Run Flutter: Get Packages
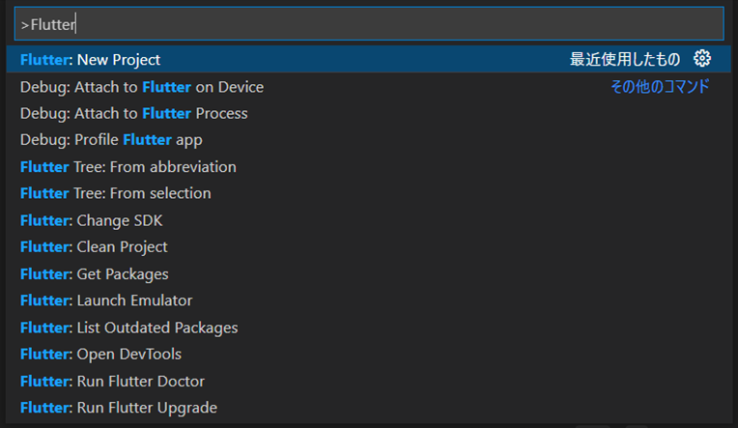Image resolution: width=738 pixels, height=428 pixels. 94,274
